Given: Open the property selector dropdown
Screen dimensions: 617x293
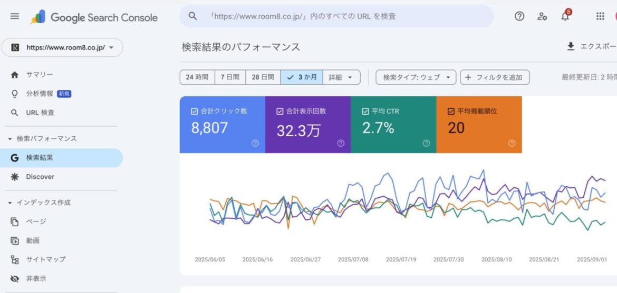Looking at the screenshot, I should point(62,47).
